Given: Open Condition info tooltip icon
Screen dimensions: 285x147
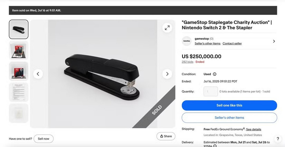Looking at the screenshot, I should (x=215, y=74).
